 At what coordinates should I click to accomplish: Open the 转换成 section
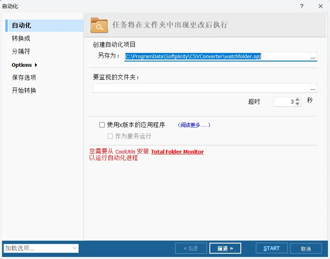click(21, 39)
